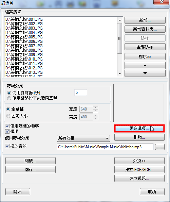Select D:\芳桐之旅\005.JPG in file list
The height and width of the screenshot is (202, 170).
click(x=24, y=37)
